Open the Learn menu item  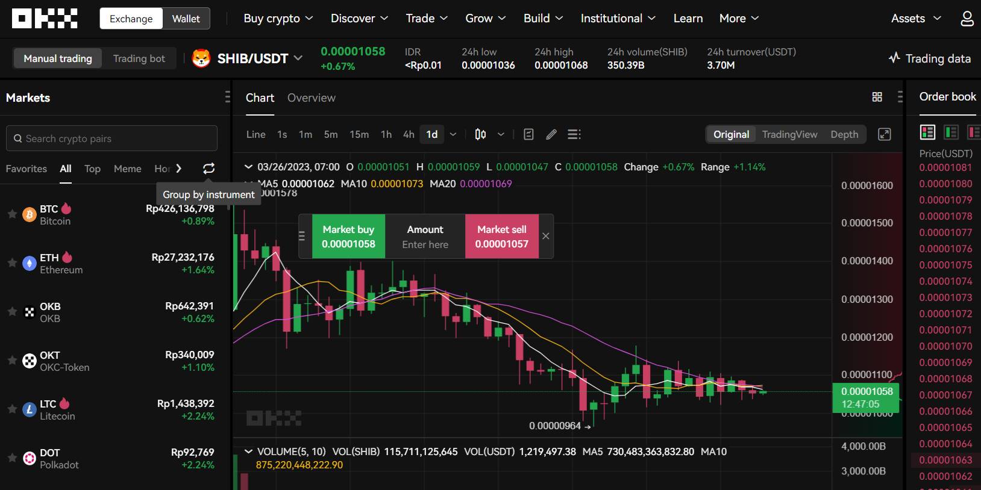coord(688,19)
